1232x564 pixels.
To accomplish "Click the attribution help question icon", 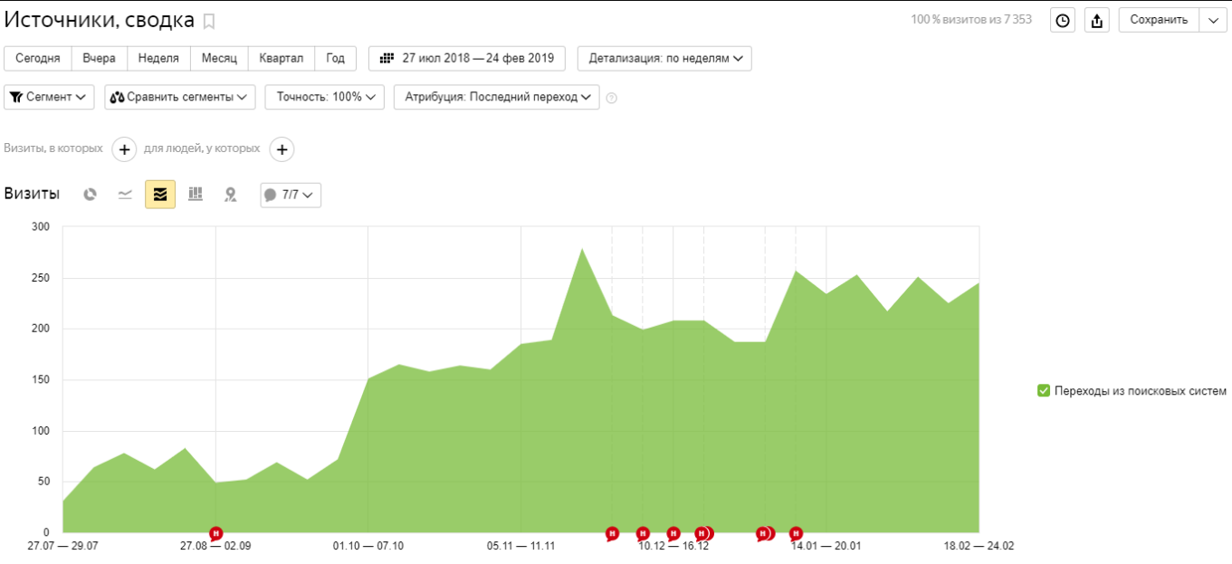I will pos(611,98).
